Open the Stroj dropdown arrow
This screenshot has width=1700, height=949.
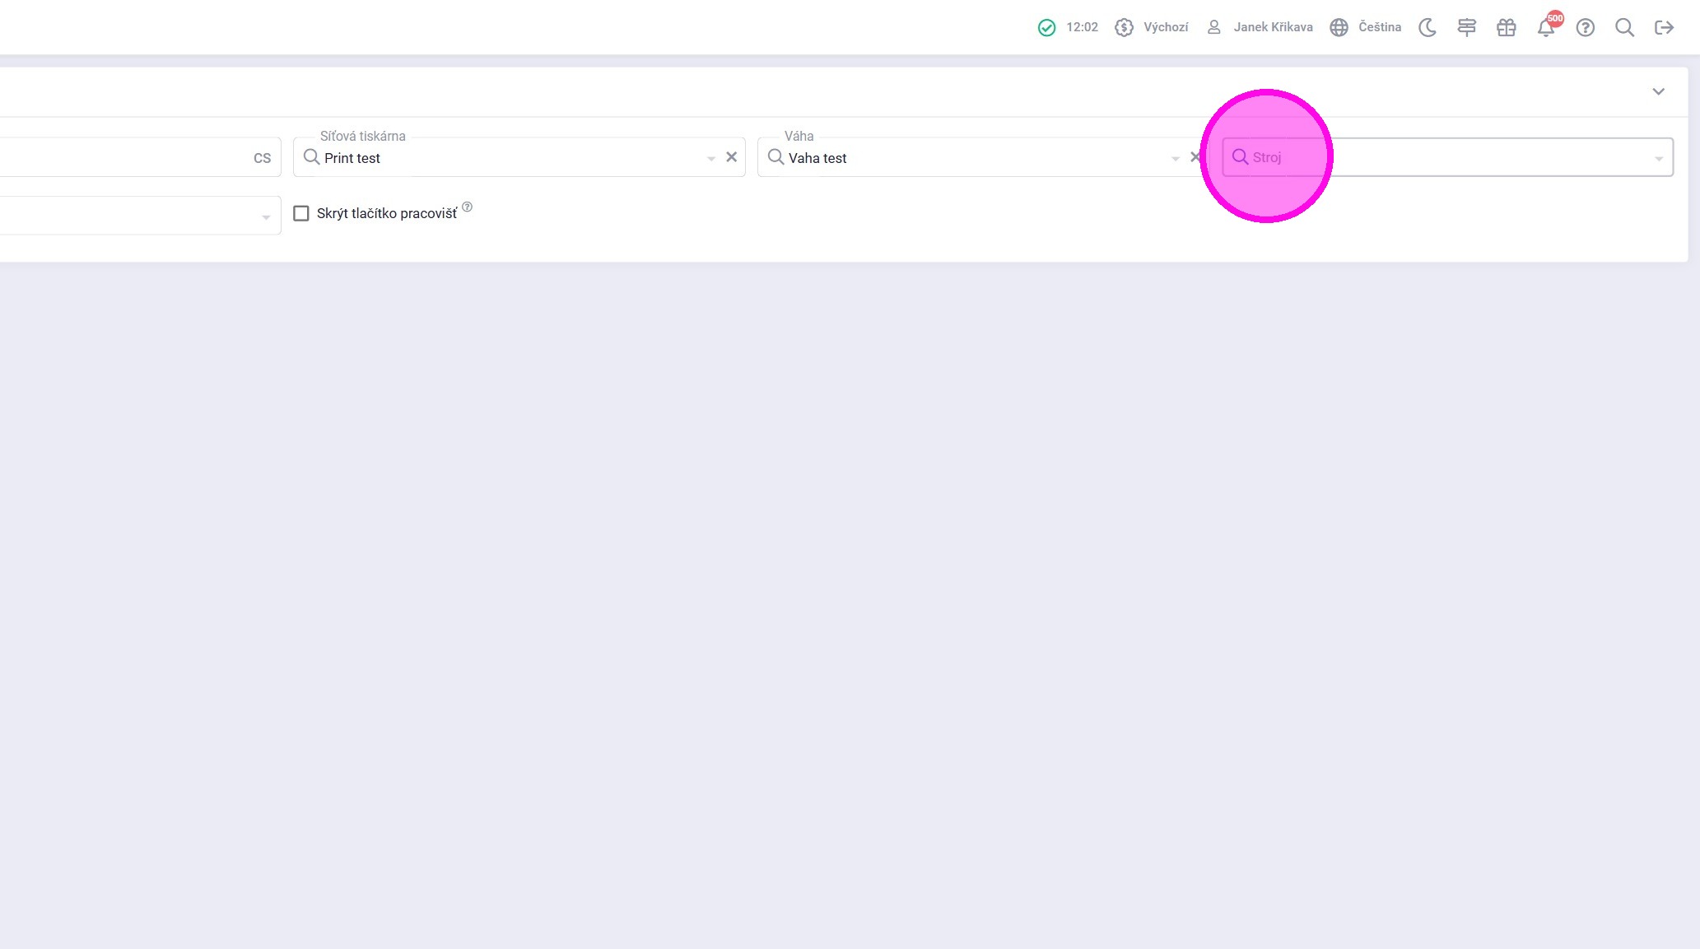coord(1658,158)
